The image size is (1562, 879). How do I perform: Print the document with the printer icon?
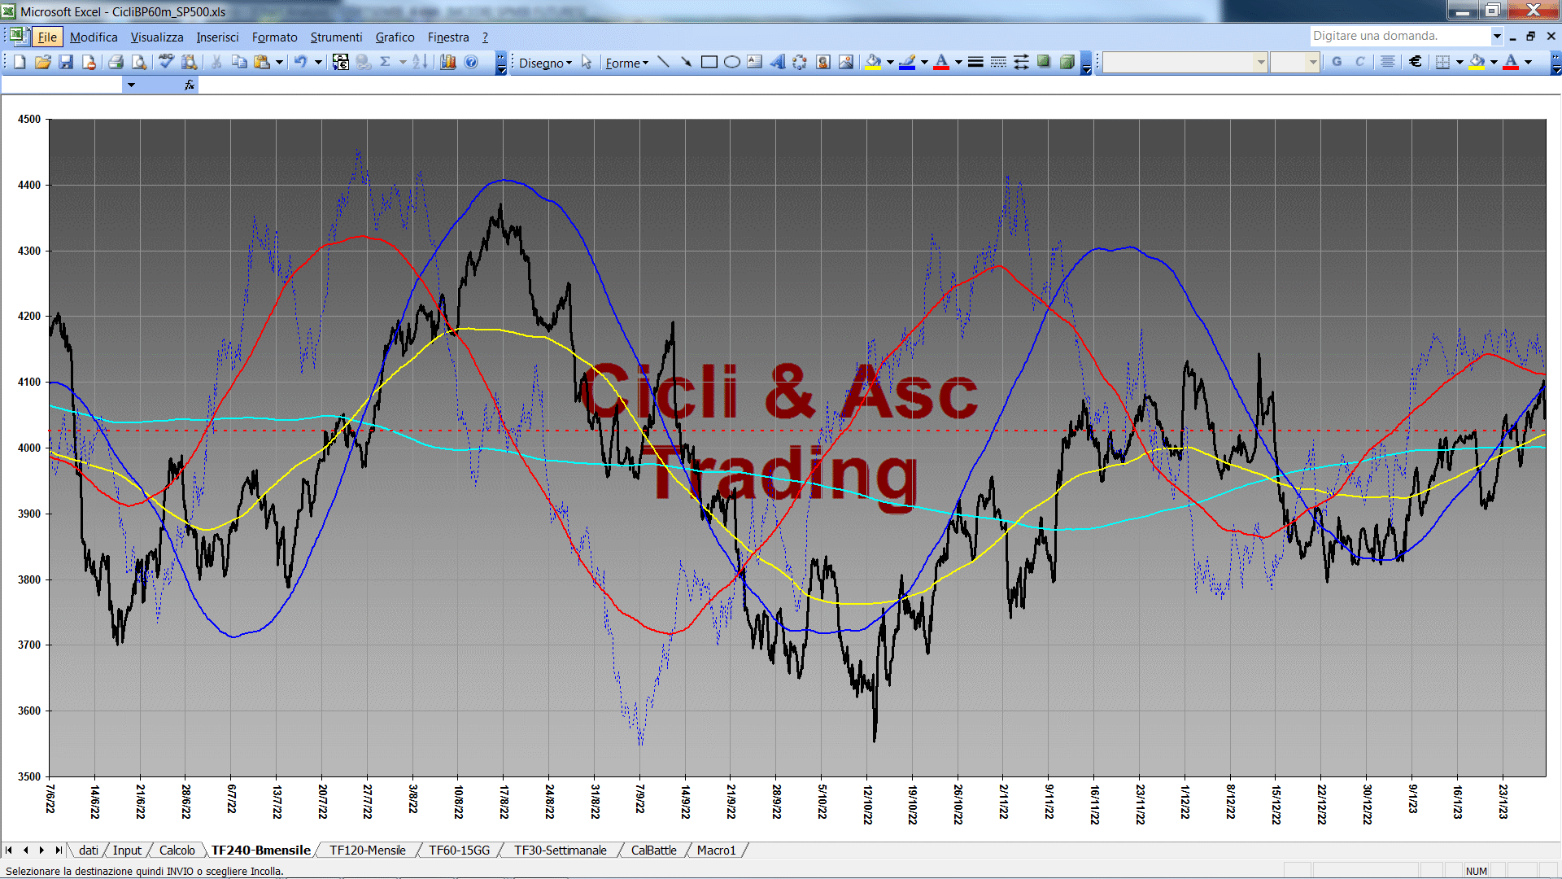116,62
